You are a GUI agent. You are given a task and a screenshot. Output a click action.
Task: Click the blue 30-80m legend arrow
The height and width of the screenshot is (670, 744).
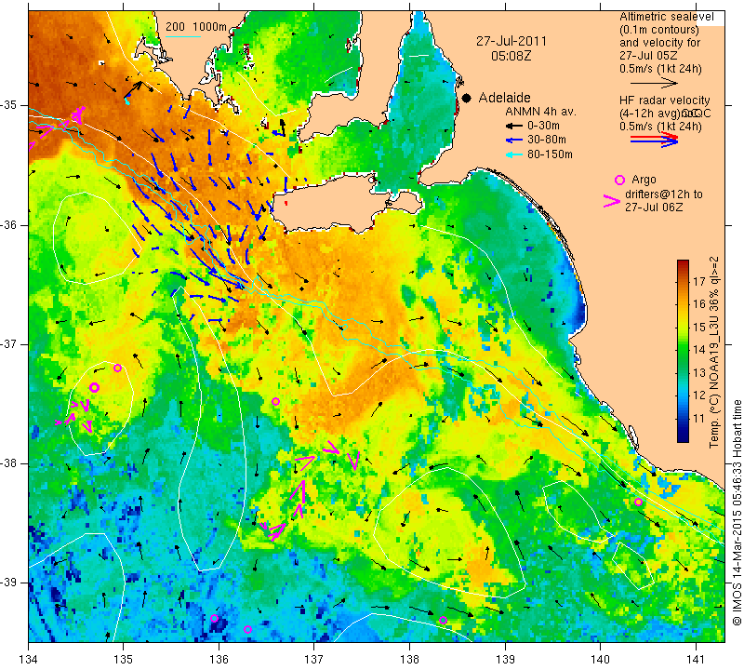[513, 141]
